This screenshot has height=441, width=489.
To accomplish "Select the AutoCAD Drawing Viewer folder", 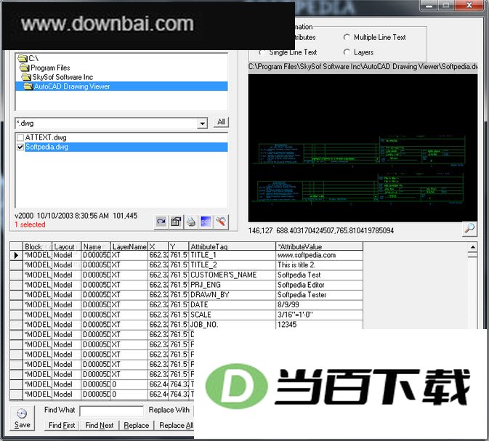I will pyautogui.click(x=121, y=86).
